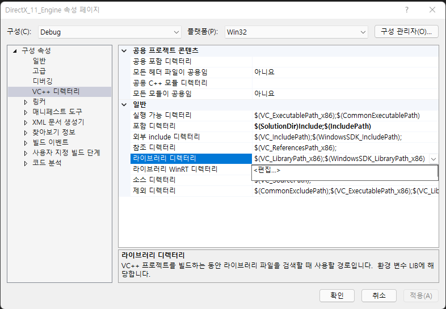Select 고급 in the property tree
This screenshot has width=446, height=309.
tap(39, 71)
